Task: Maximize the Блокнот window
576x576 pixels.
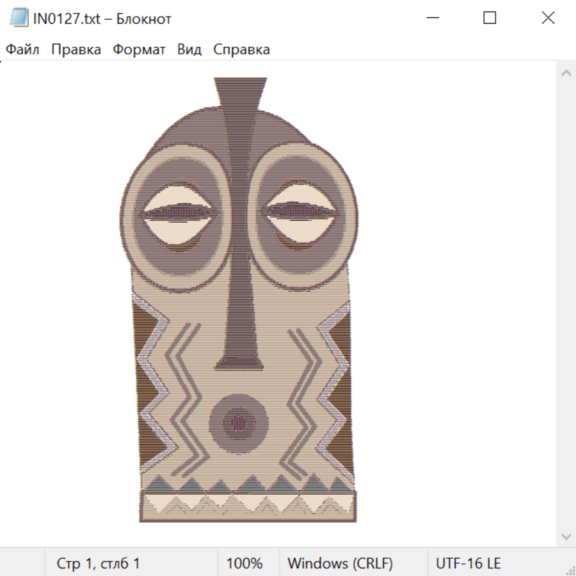Action: (490, 18)
